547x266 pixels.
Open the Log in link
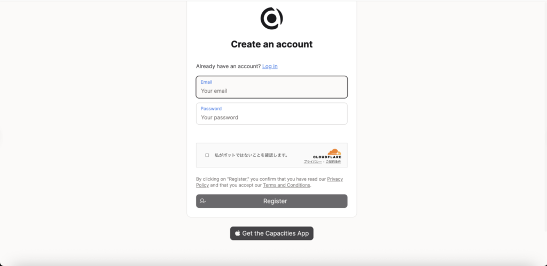tap(270, 66)
